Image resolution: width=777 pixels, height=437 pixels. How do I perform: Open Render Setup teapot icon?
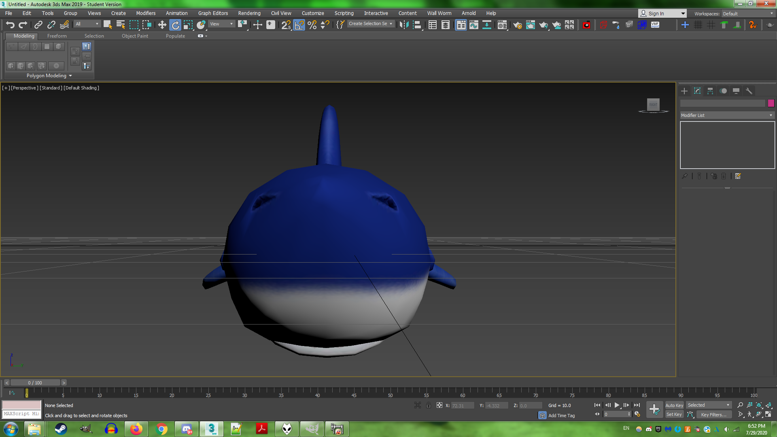[518, 25]
